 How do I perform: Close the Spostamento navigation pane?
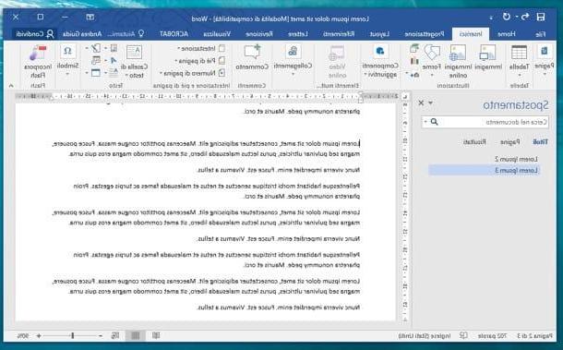click(x=421, y=103)
